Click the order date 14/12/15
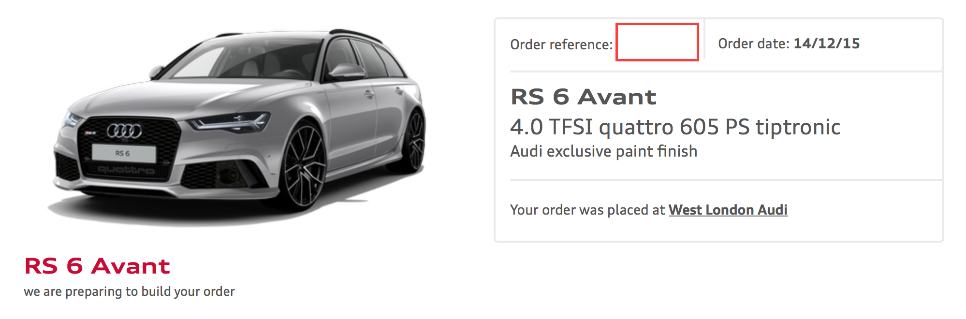 (x=827, y=43)
